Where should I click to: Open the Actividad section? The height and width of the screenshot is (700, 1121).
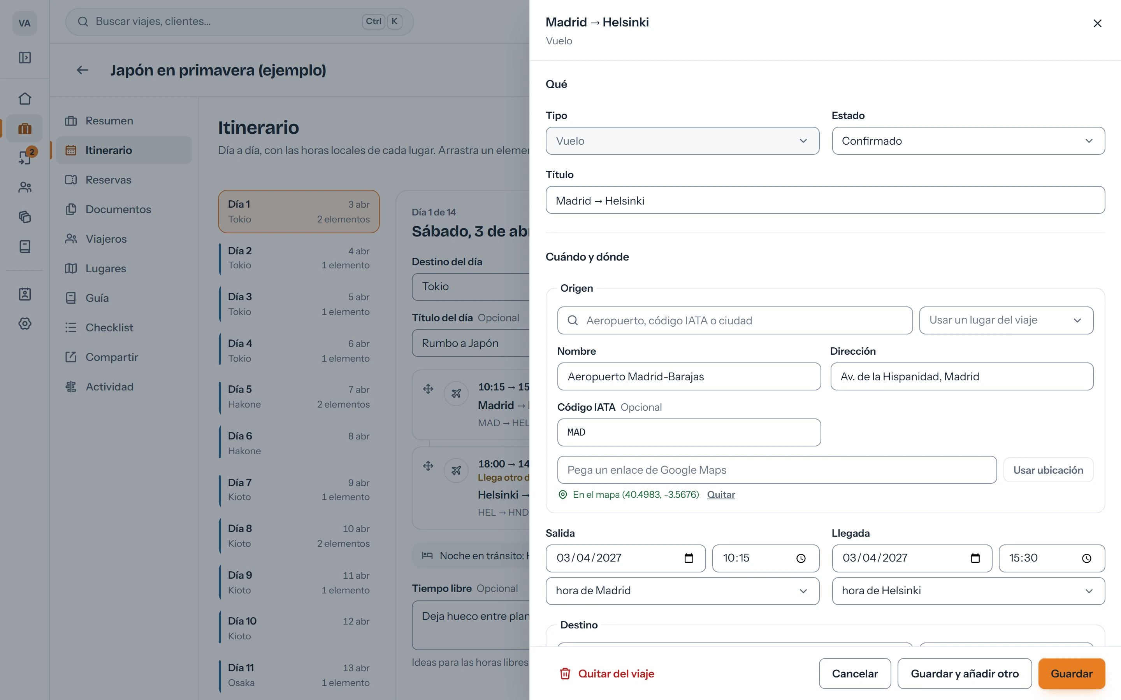124,387
